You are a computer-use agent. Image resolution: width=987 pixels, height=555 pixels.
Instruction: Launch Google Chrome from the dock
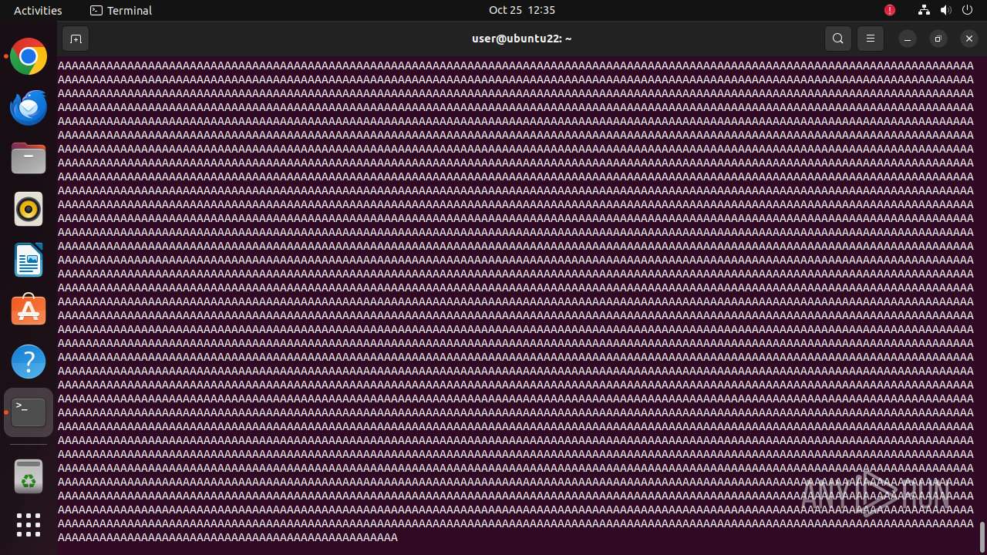(x=29, y=56)
